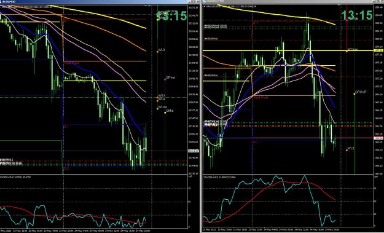This screenshot has height=233, width=384.
Task: Click the R1 level label in right chart
Action: pos(255,23)
